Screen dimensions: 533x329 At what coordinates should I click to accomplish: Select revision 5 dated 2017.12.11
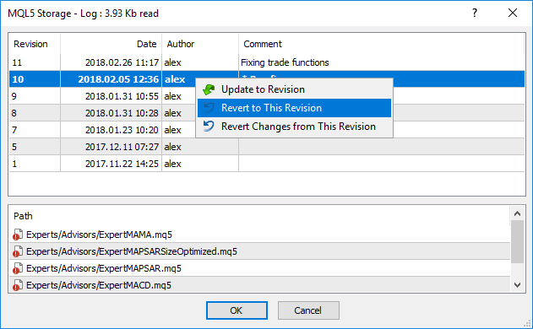click(x=267, y=147)
